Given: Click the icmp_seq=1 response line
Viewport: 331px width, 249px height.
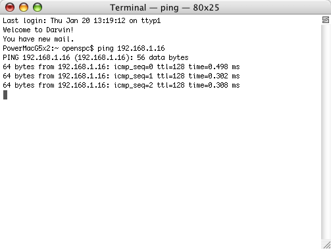Looking at the screenshot, I should pos(121,76).
